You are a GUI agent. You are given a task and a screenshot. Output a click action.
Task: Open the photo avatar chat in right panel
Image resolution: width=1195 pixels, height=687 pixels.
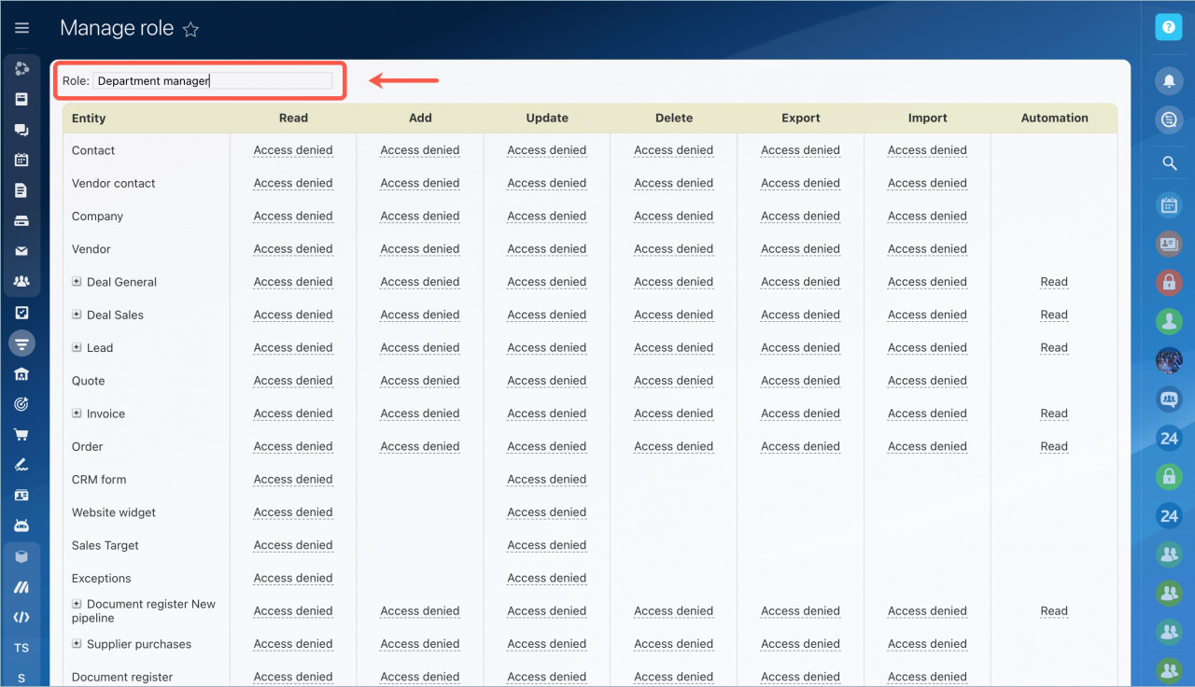1169,359
